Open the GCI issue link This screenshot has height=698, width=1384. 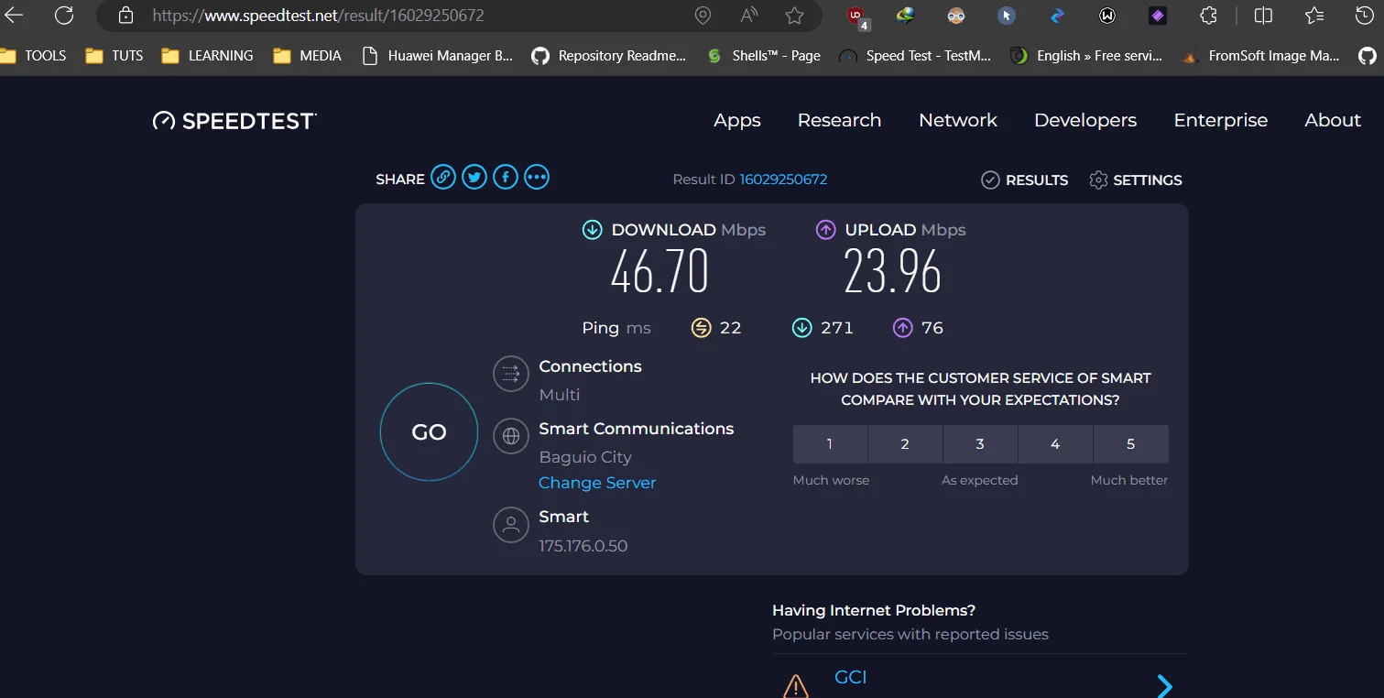[851, 678]
